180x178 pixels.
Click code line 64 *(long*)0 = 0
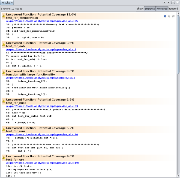[x=21, y=123]
